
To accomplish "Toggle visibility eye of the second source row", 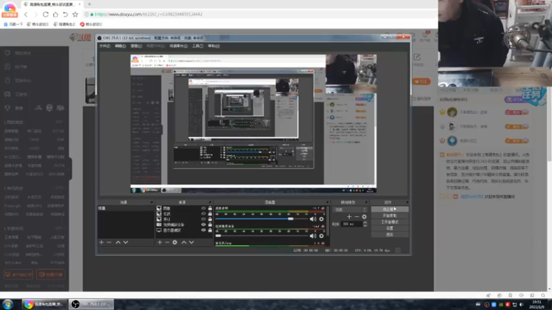I will pyautogui.click(x=204, y=214).
